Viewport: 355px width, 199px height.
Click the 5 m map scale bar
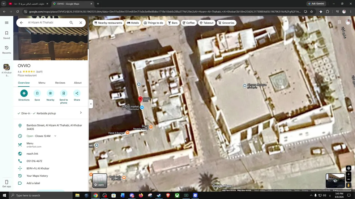click(x=342, y=190)
